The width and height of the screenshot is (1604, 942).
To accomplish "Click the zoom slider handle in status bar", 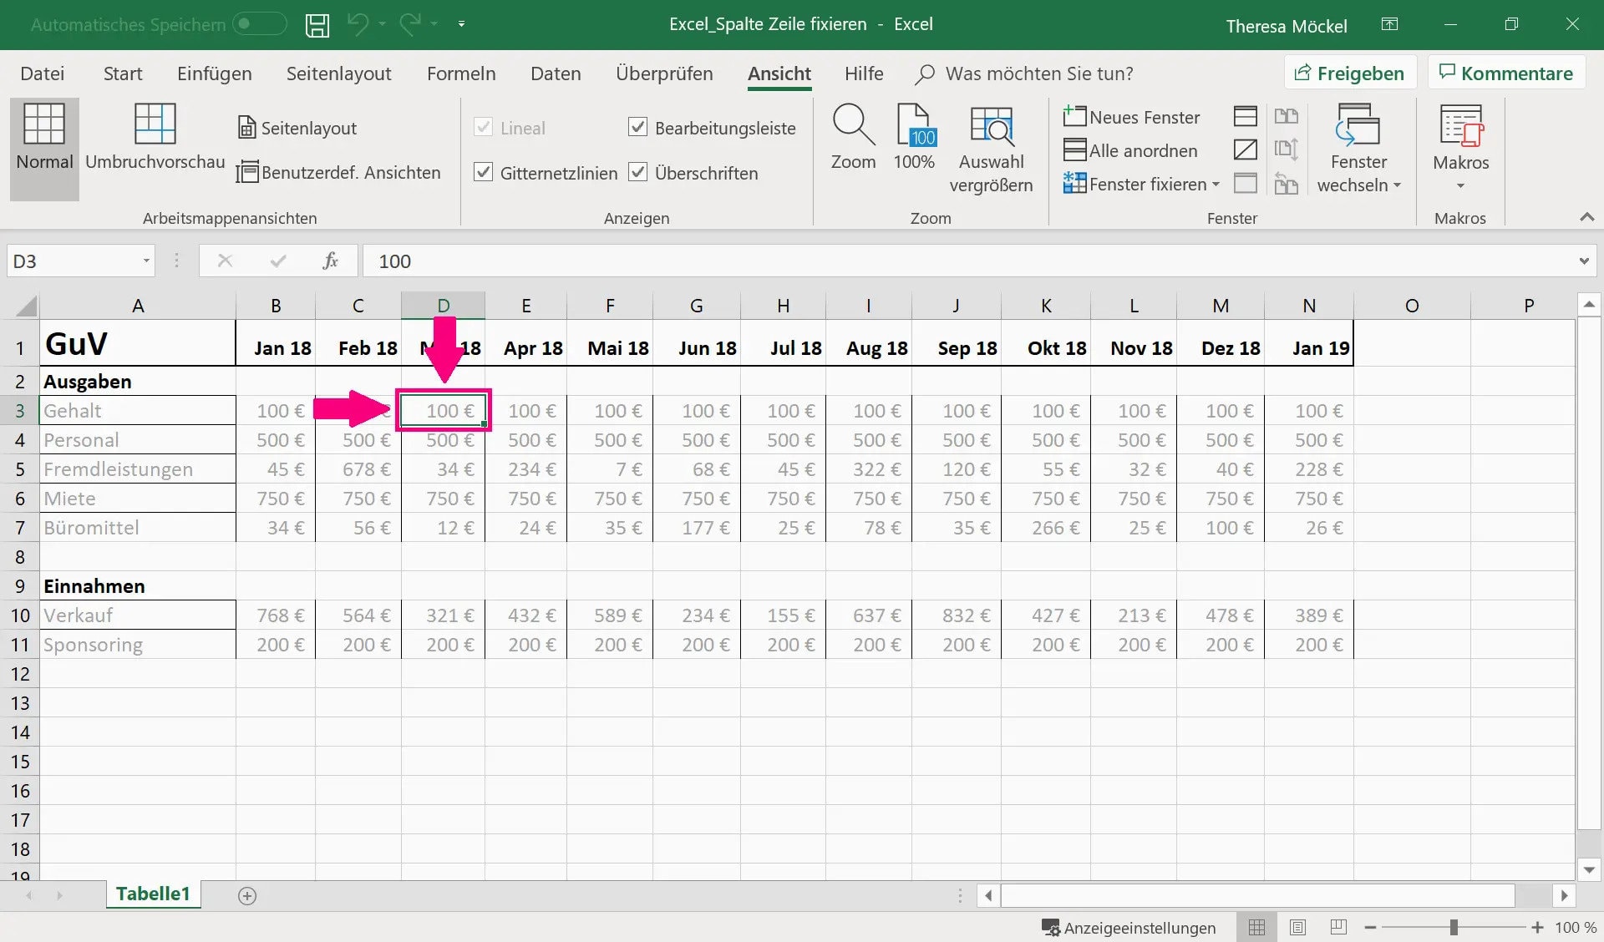I will coord(1454,927).
